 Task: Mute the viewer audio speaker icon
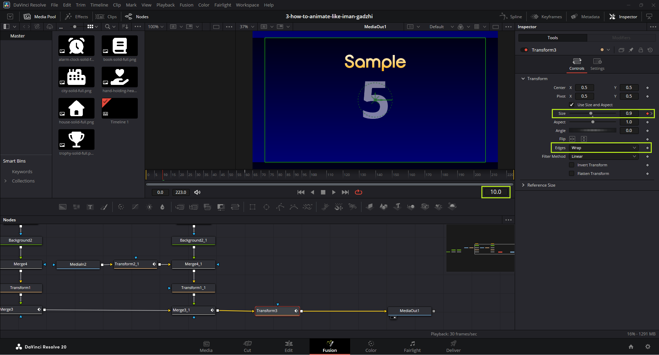click(197, 192)
